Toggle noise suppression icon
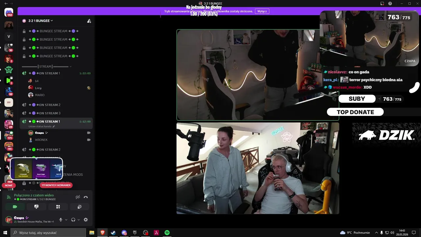421x237 pixels. tap(78, 197)
